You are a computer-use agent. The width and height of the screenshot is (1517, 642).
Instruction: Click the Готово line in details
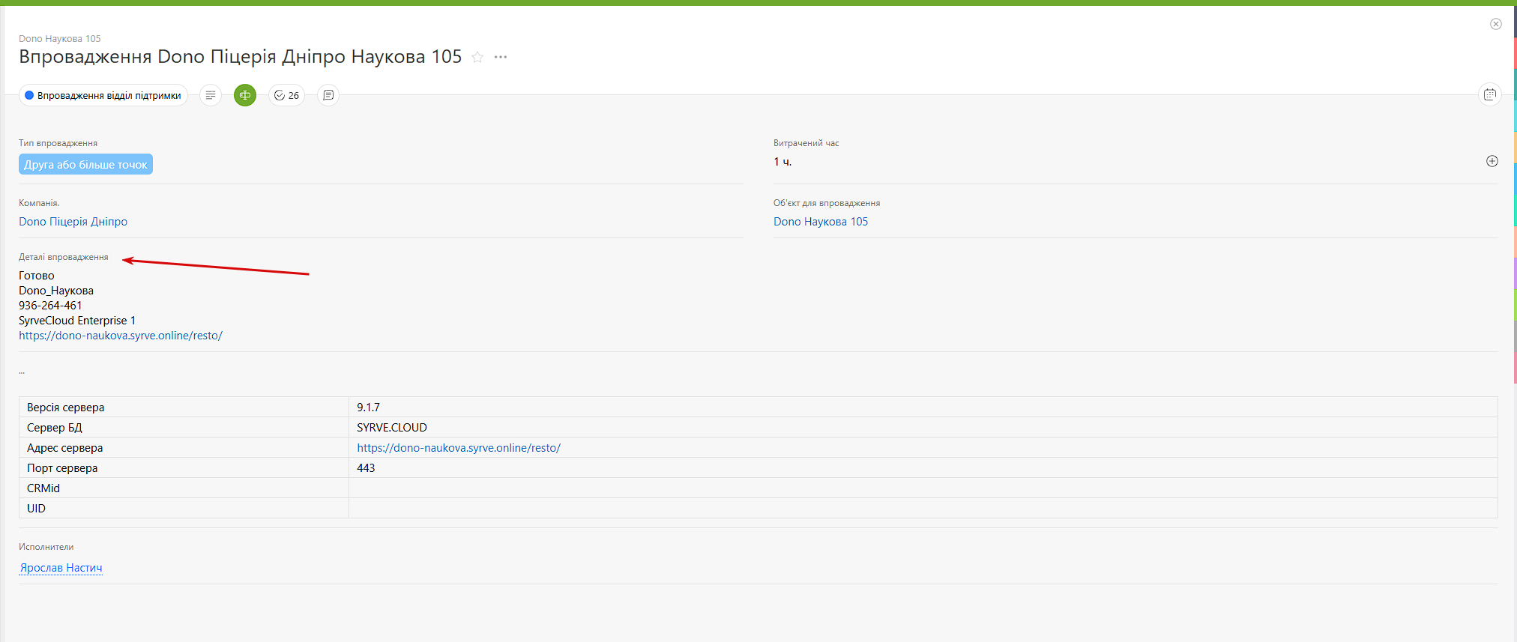(x=37, y=276)
